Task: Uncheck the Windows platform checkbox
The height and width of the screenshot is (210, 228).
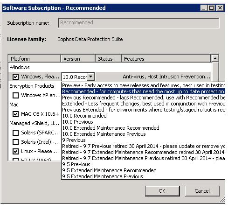Action: (15, 77)
